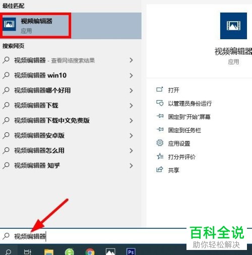Screen dimensions: 252x255
Task: Expand chevron for 视频编辑器怎么用
Action: coord(131,150)
